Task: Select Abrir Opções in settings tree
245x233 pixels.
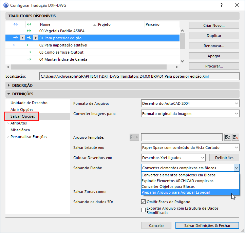Action: [22, 110]
